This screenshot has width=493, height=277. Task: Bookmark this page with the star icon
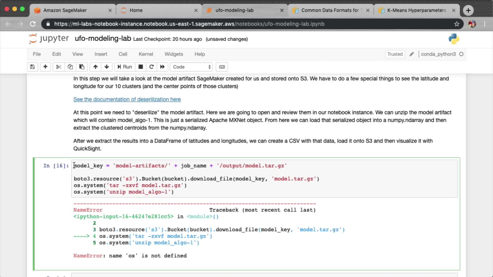pos(457,24)
